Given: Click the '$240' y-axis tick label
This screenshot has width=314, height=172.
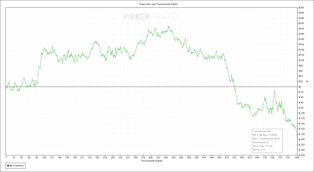Looking at the screenshot, I should point(301,23).
